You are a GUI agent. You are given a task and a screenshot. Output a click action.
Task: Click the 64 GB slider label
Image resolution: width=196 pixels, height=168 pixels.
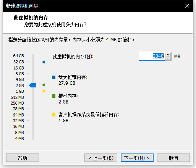(x=18, y=56)
